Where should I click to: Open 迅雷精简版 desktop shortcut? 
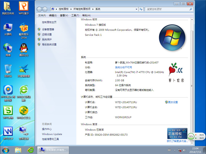tap(24, 69)
